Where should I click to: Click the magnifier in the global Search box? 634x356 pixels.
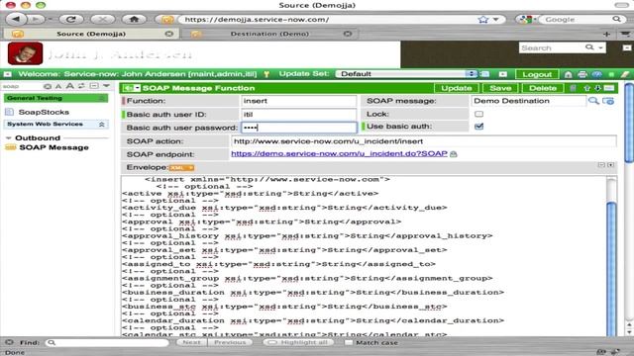(x=589, y=47)
